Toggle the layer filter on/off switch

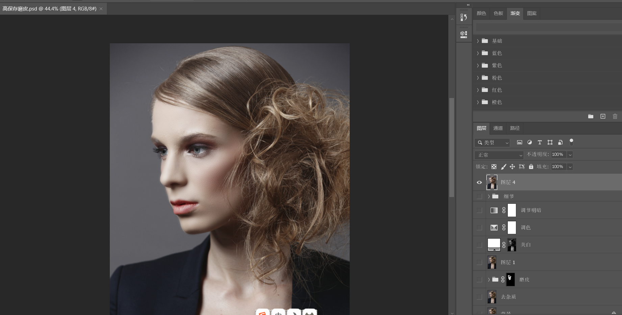pyautogui.click(x=571, y=142)
